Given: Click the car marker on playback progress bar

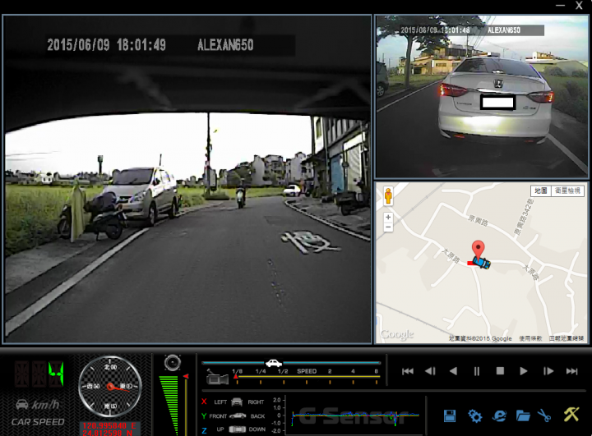Looking at the screenshot, I should tap(274, 363).
